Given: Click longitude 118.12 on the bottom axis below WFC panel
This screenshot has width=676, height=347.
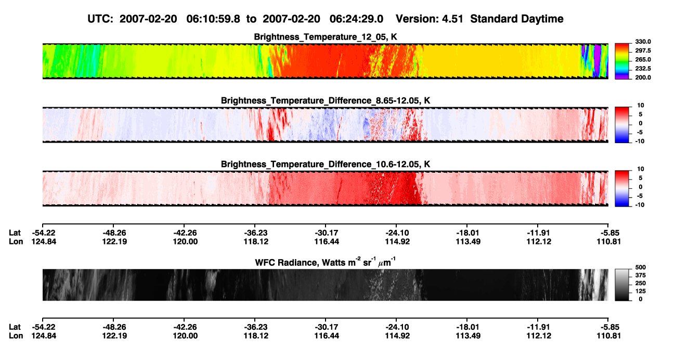Looking at the screenshot, I should tap(256, 335).
